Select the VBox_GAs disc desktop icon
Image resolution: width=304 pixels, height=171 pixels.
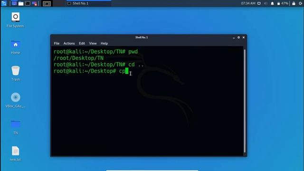point(16,100)
